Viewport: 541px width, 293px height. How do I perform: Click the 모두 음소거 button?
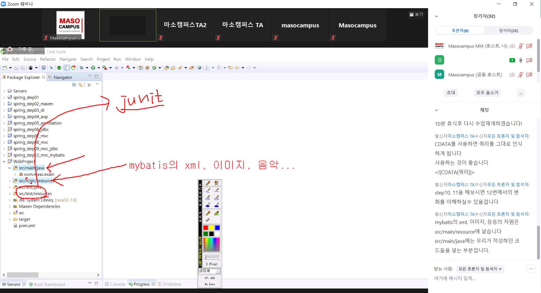pyautogui.click(x=487, y=93)
